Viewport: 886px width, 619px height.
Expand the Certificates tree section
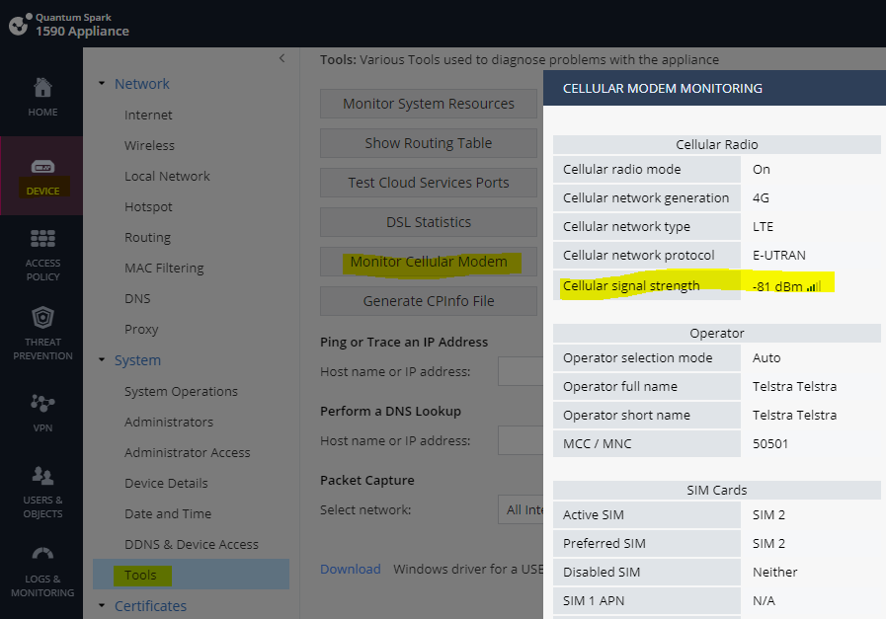pos(102,606)
